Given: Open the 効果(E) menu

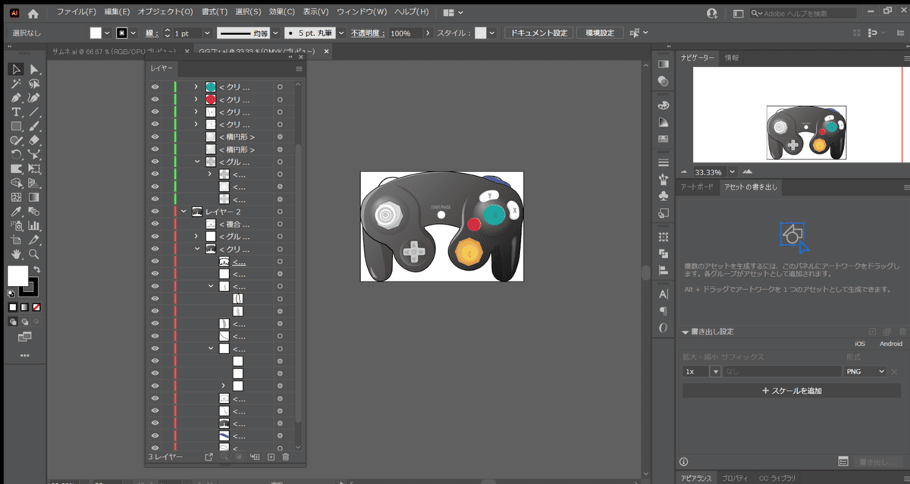Looking at the screenshot, I should click(x=281, y=12).
